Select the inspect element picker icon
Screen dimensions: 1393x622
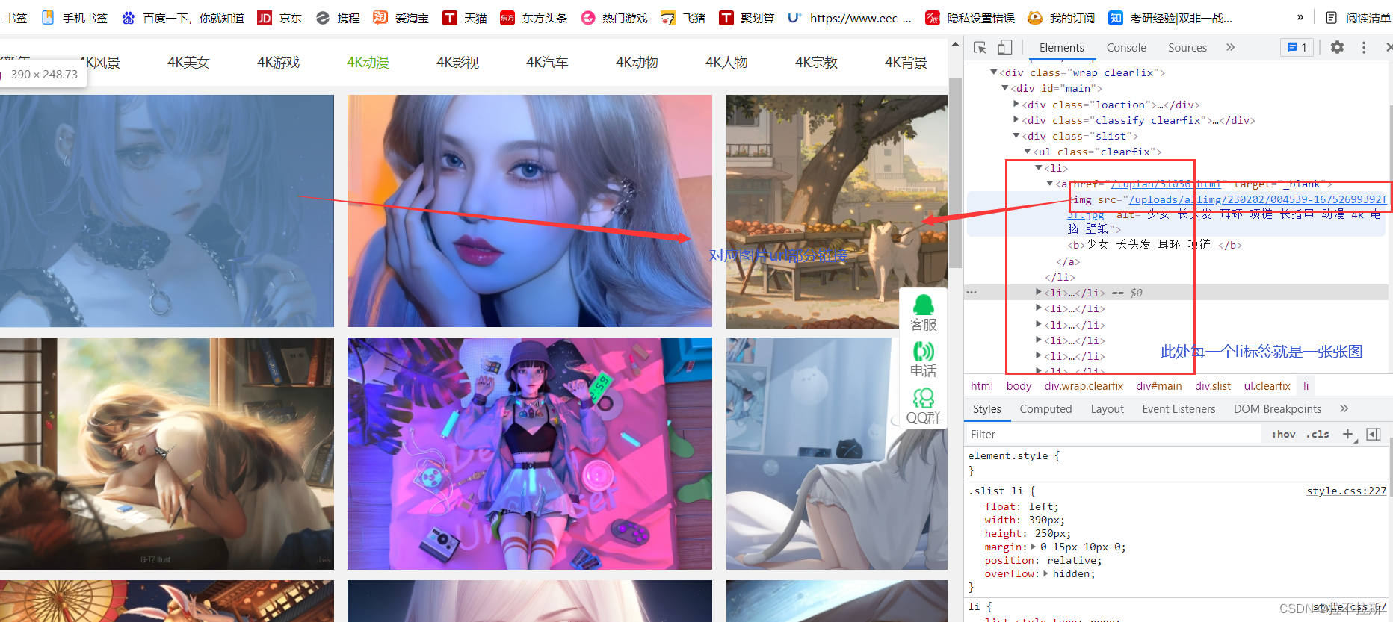point(980,48)
